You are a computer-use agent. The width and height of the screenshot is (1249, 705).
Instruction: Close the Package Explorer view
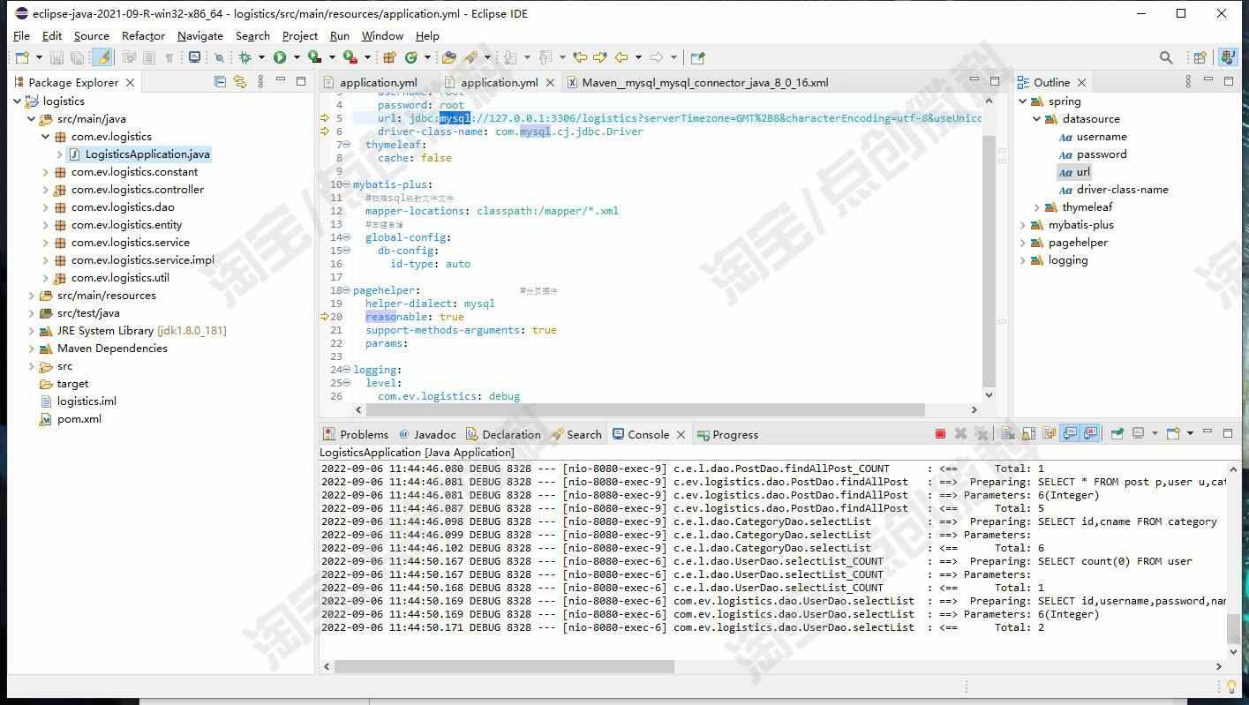130,82
